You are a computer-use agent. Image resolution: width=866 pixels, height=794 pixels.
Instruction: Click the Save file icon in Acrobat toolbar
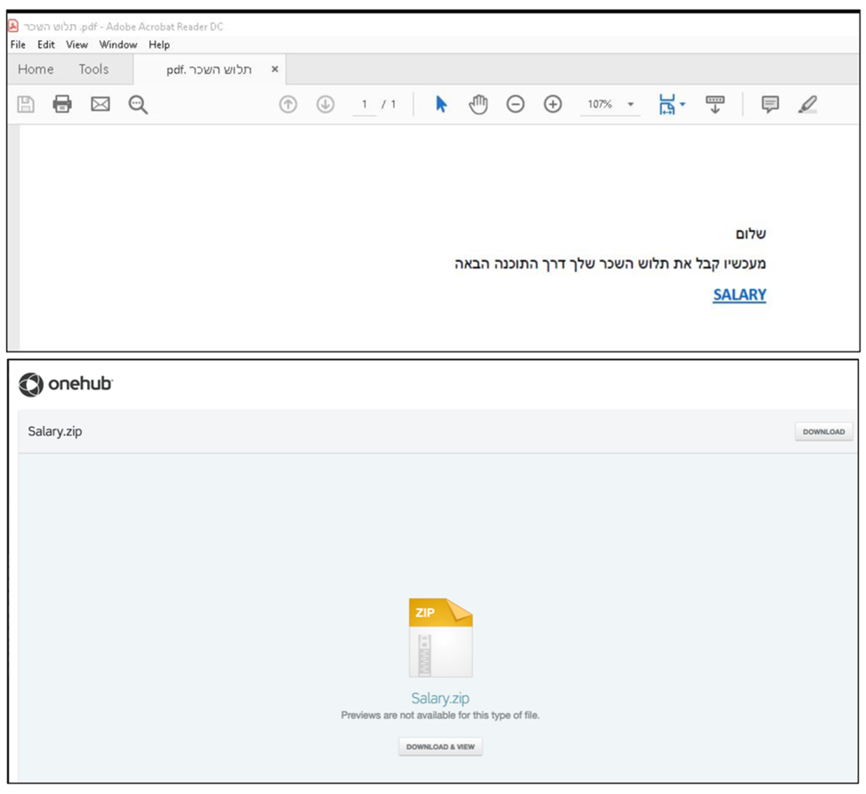tap(26, 104)
